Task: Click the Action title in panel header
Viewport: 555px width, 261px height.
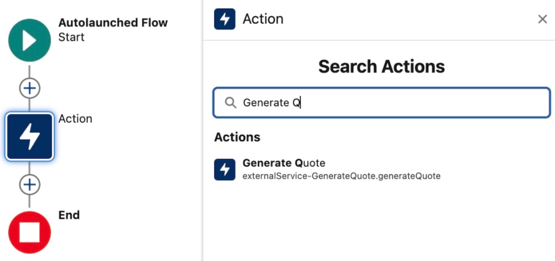Action: click(263, 19)
